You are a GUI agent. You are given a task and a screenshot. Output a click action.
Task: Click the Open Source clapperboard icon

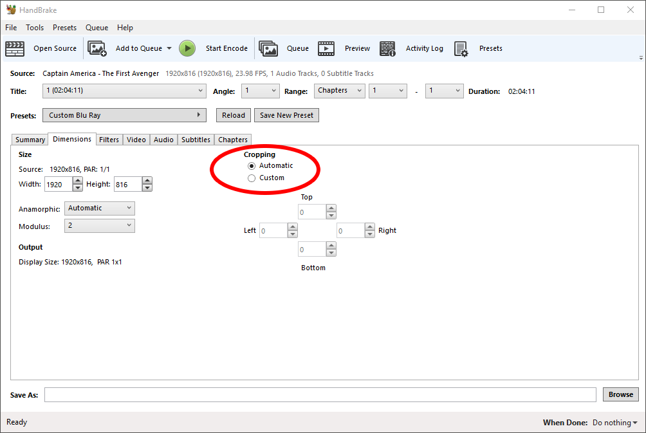tap(15, 49)
